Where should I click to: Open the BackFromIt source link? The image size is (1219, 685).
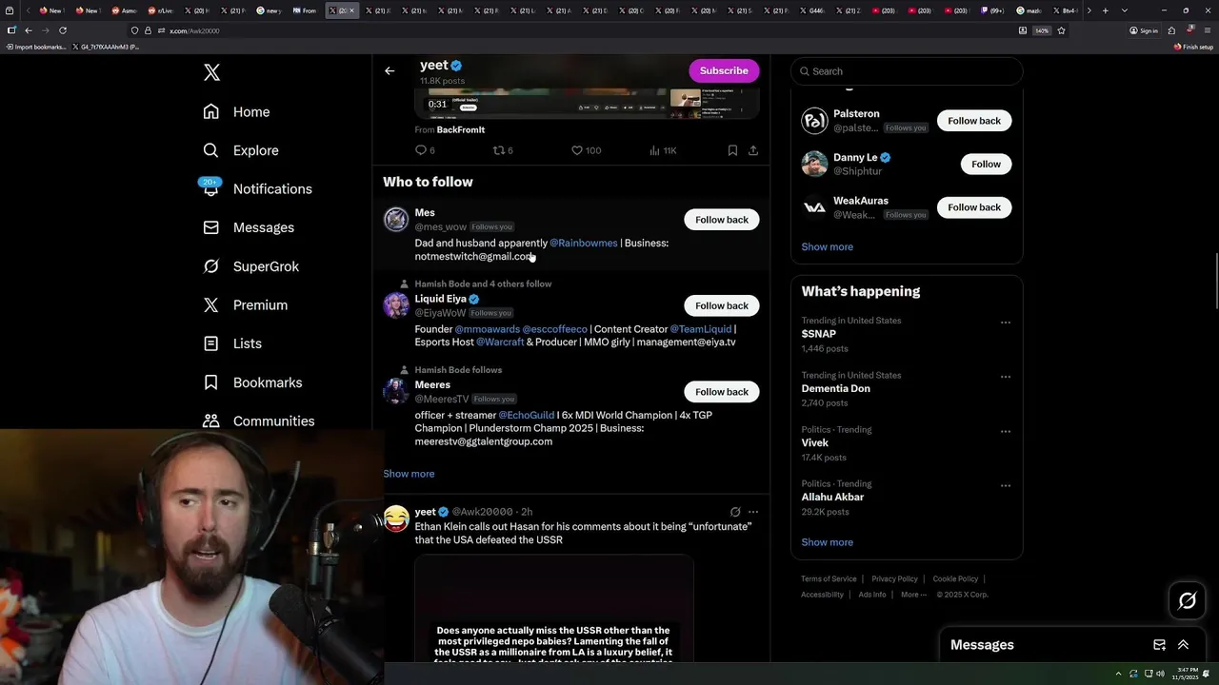[x=461, y=129]
